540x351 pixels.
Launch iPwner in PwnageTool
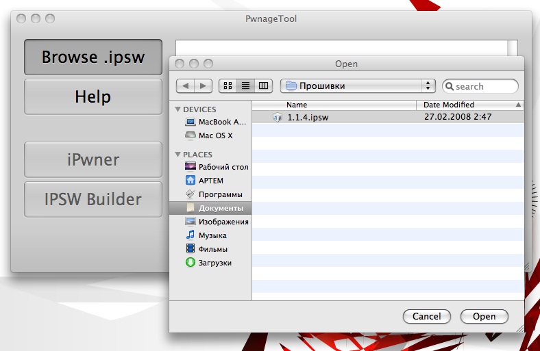click(x=93, y=159)
